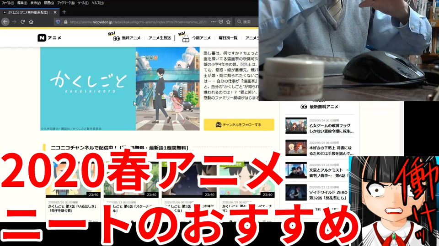This screenshot has height=246, width=439.
Task: Open the 無料アニメ navigation link
Action: coord(131,38)
